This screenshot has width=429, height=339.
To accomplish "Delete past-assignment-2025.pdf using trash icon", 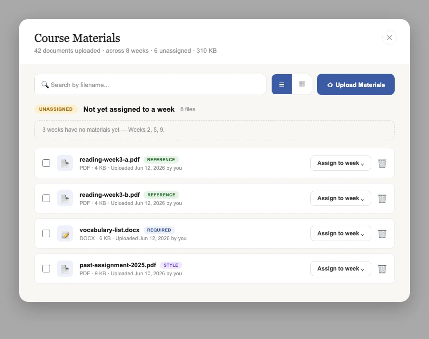I will [x=382, y=269].
